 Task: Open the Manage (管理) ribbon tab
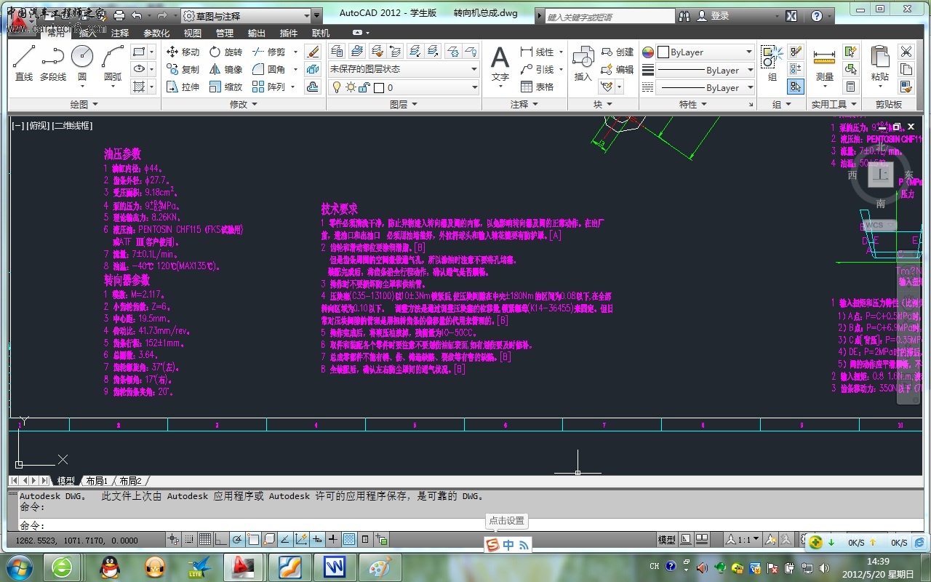pyautogui.click(x=225, y=33)
